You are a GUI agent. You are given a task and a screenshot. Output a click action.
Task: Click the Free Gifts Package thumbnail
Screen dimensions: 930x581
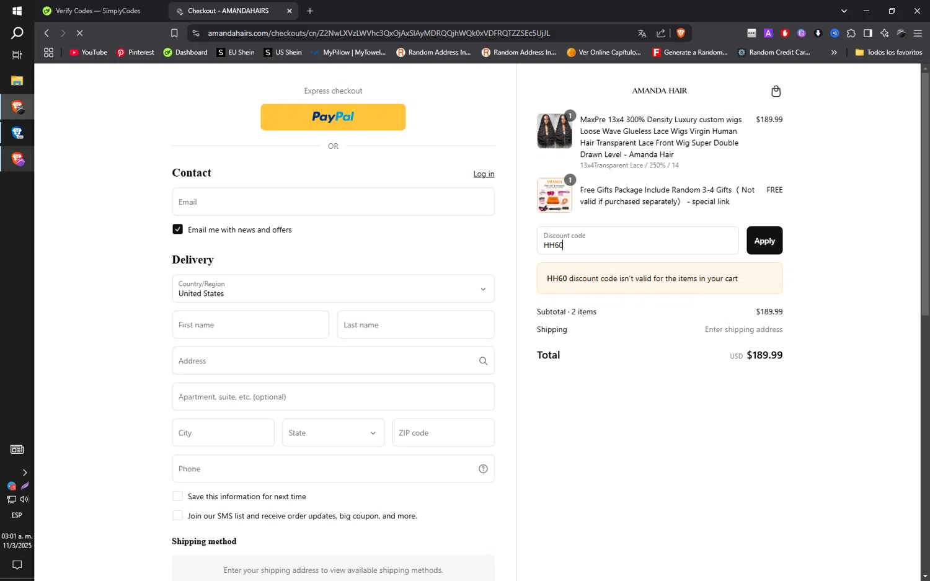coord(554,195)
